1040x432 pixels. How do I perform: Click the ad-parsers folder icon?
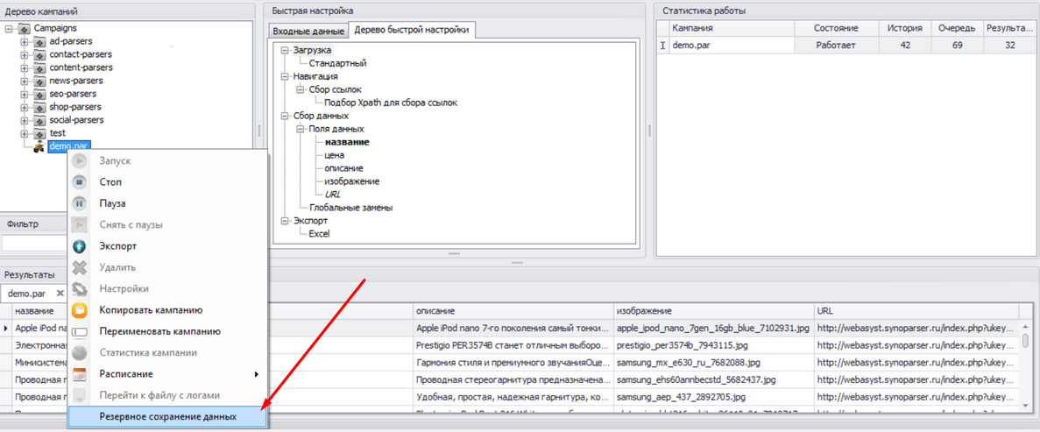coord(39,41)
